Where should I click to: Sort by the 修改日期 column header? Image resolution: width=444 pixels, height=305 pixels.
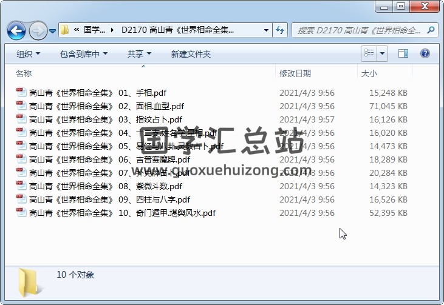point(295,73)
